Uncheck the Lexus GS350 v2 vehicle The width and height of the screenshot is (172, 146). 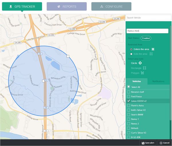click(129, 101)
